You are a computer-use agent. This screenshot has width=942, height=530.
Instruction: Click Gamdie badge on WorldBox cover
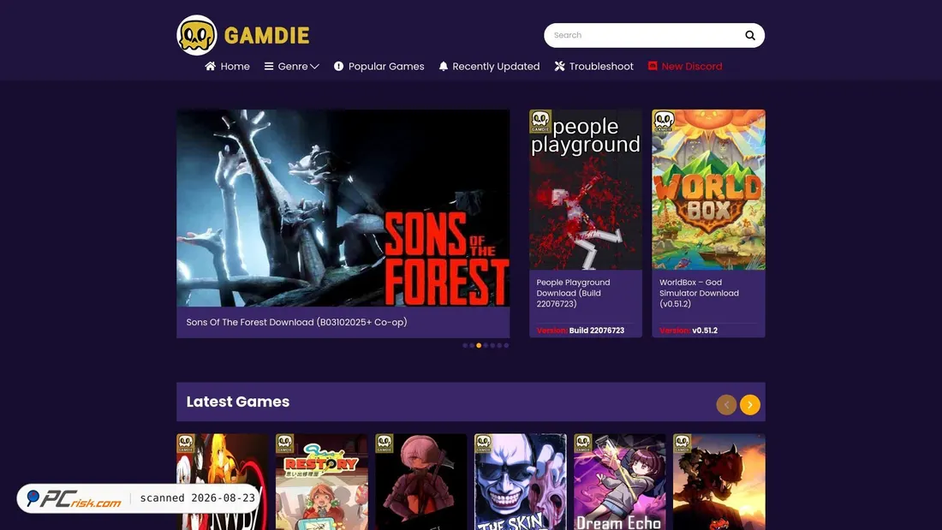tap(663, 122)
